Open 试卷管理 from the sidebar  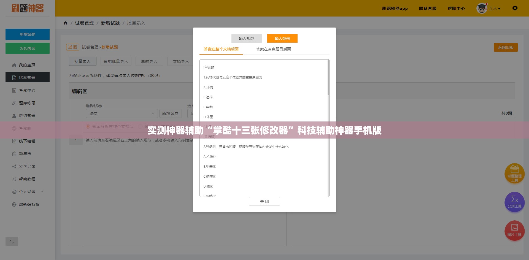(x=28, y=77)
